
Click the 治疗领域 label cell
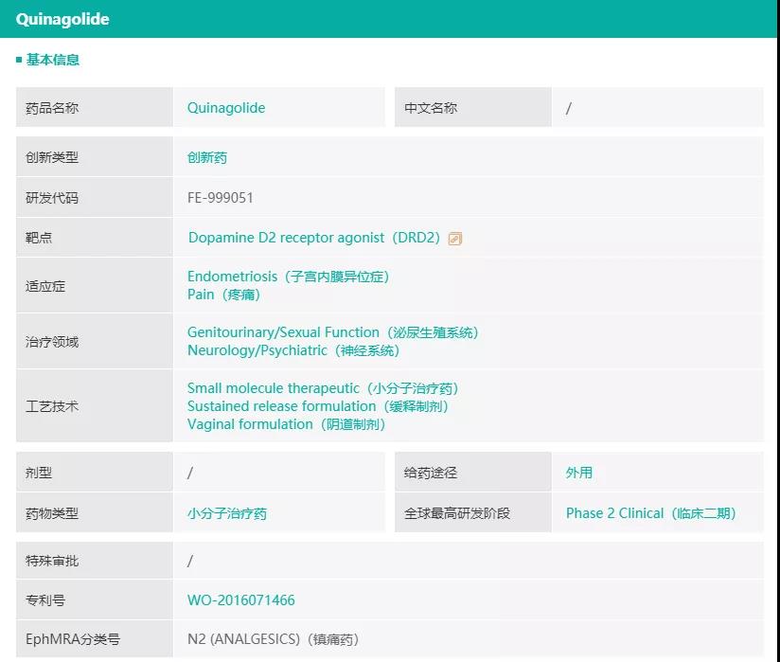point(95,342)
